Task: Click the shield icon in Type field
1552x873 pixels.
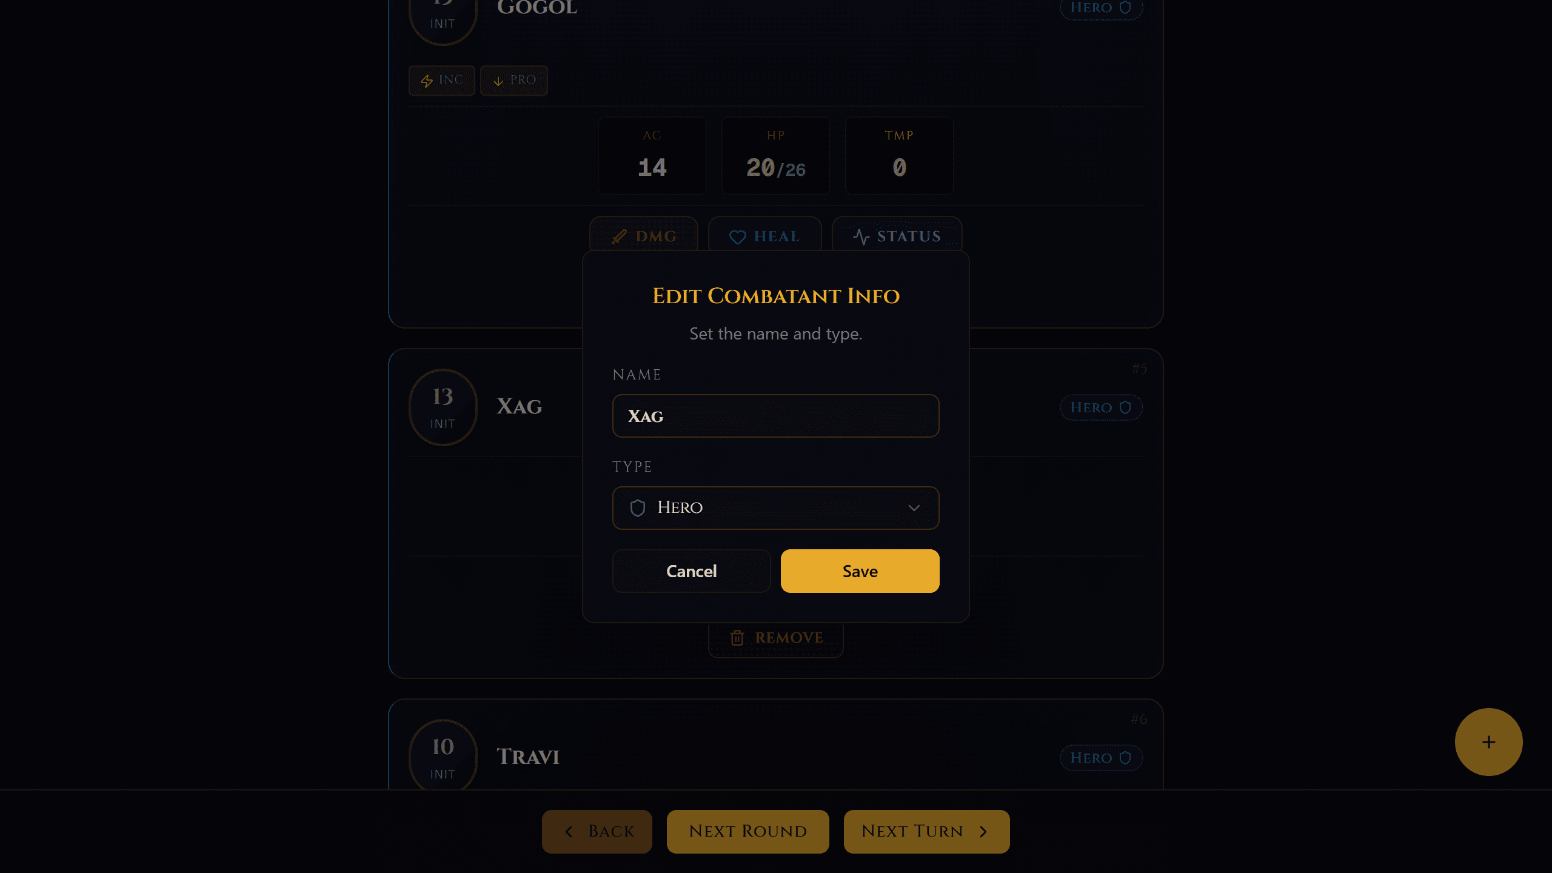Action: pos(637,508)
